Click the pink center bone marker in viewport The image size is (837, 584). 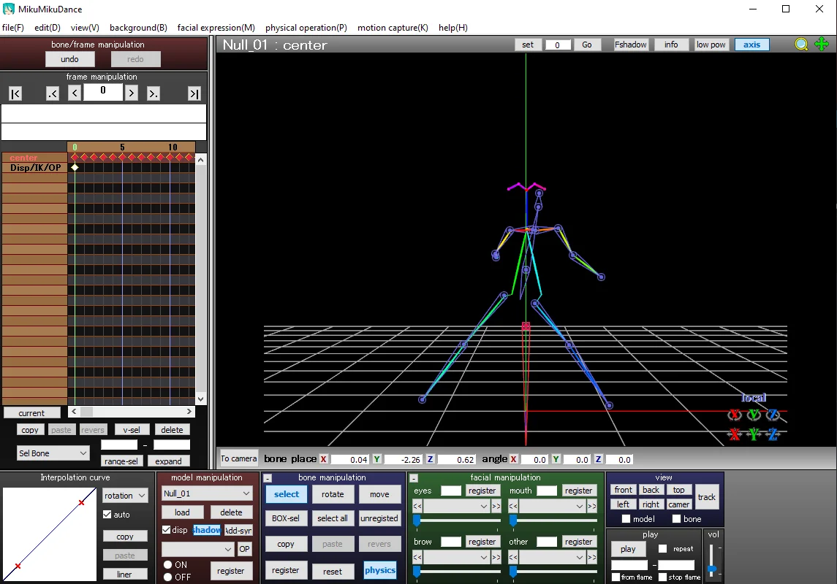click(526, 326)
